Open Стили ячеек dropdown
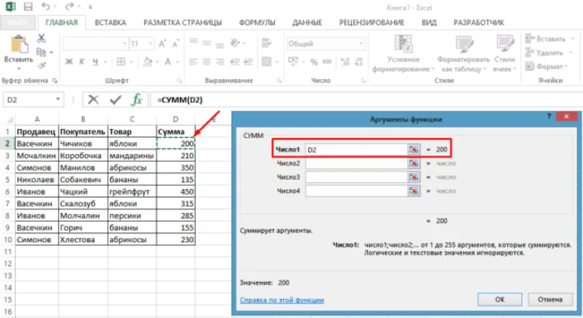This screenshot has height=318, width=583. click(x=505, y=54)
